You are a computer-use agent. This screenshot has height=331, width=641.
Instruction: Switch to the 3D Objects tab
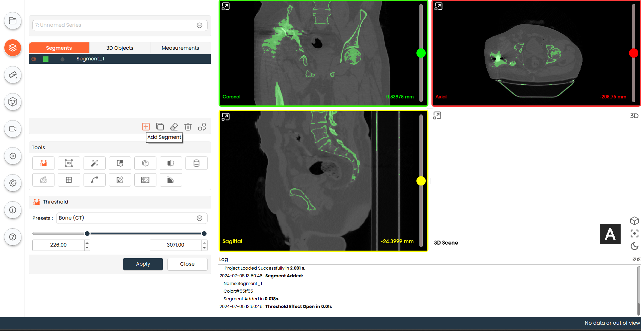tap(120, 48)
